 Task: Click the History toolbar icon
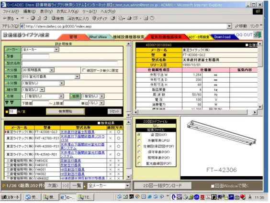pos(113,18)
